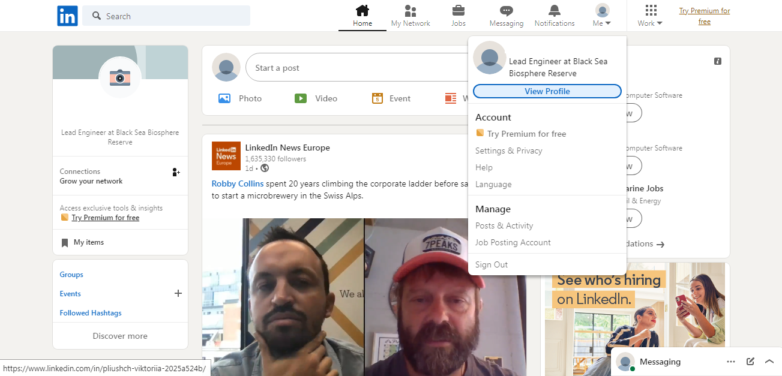Open Events link in sidebar

70,294
